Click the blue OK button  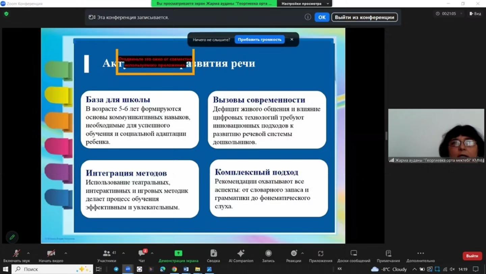pyautogui.click(x=322, y=17)
